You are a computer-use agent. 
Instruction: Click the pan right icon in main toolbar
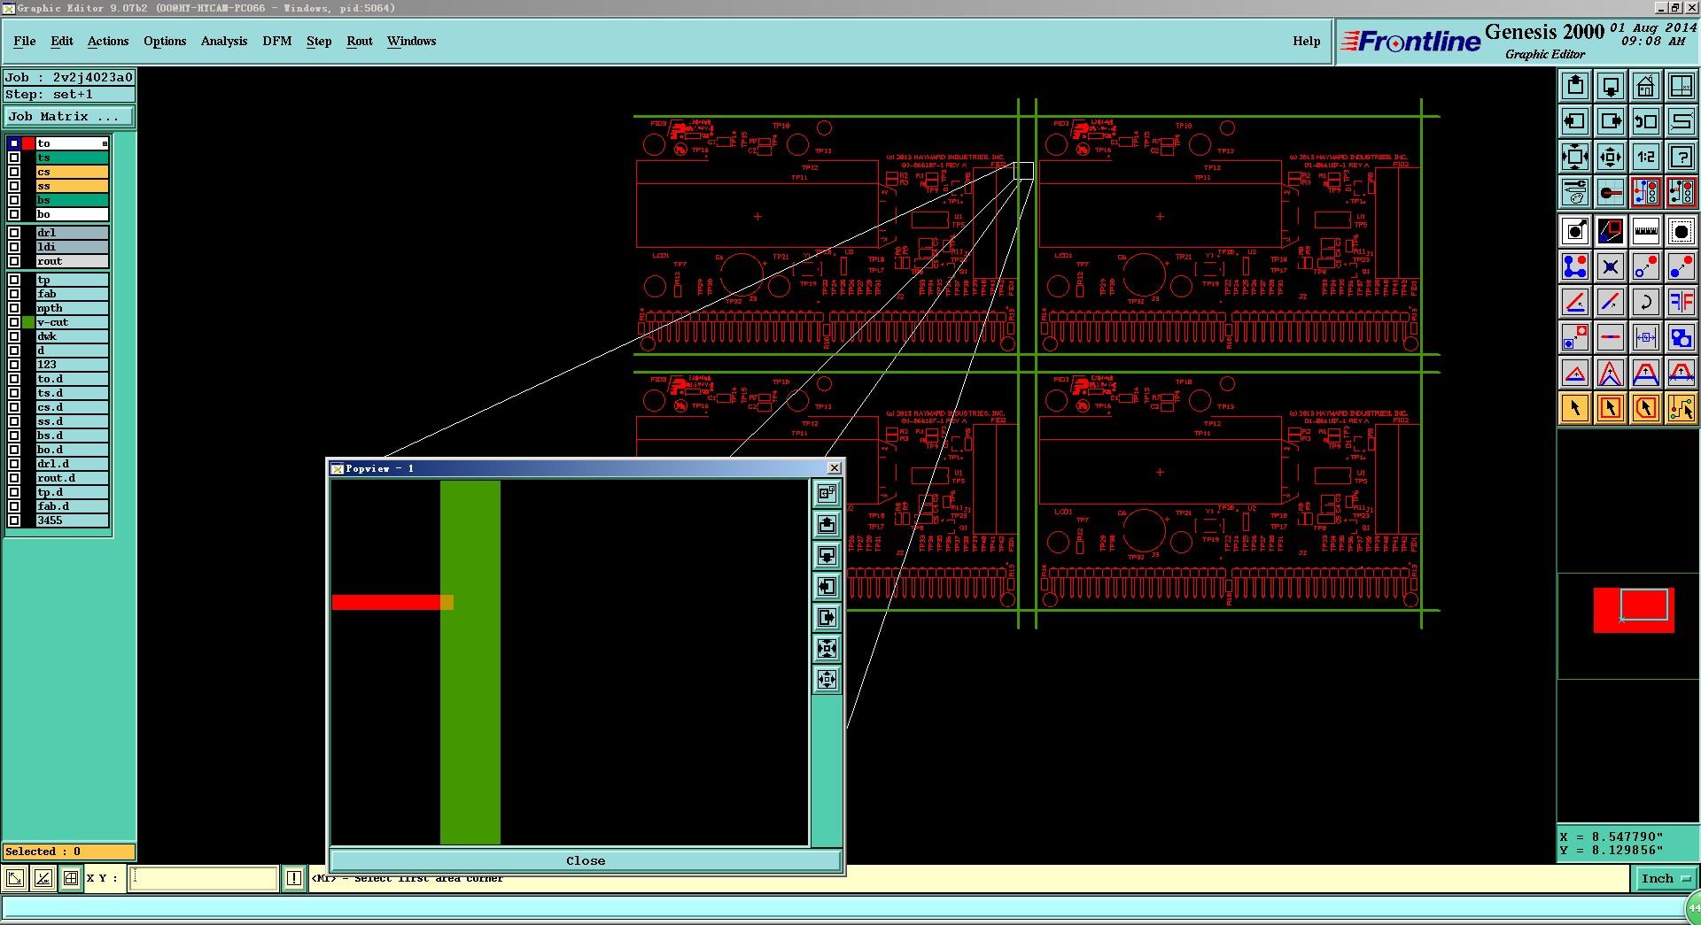coord(1611,121)
